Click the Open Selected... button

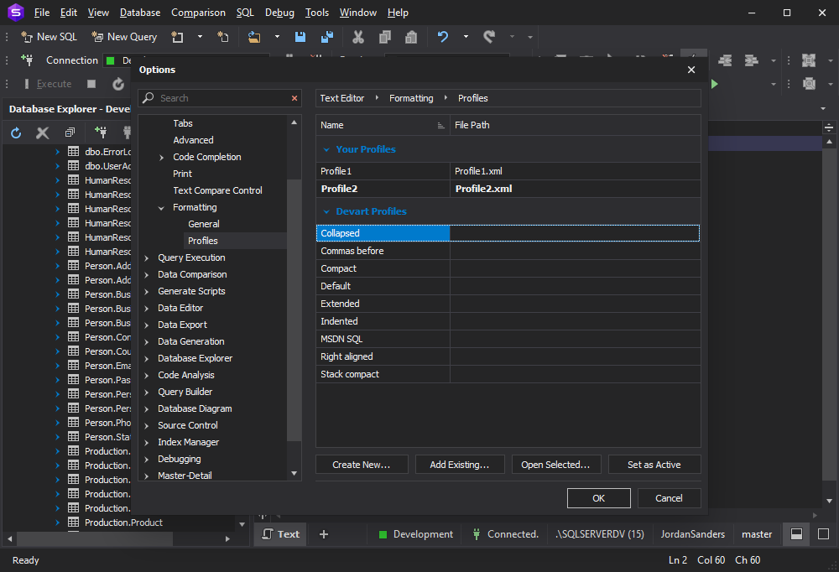tap(556, 465)
